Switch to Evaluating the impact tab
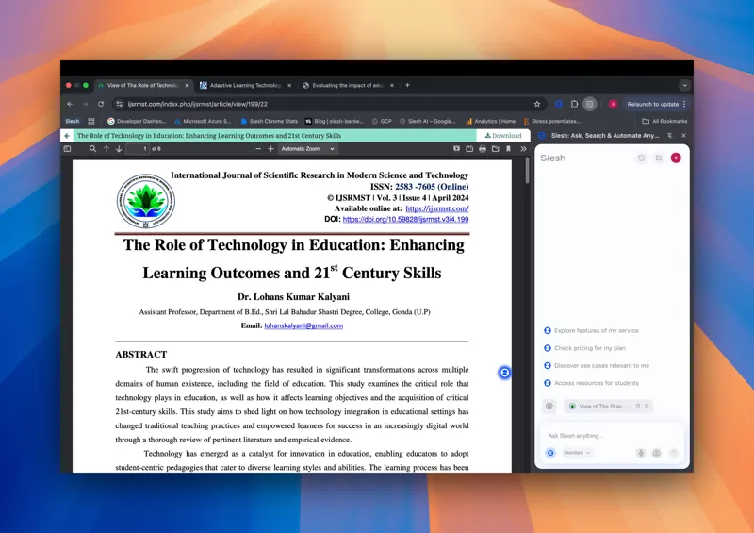This screenshot has width=754, height=533. tap(348, 85)
